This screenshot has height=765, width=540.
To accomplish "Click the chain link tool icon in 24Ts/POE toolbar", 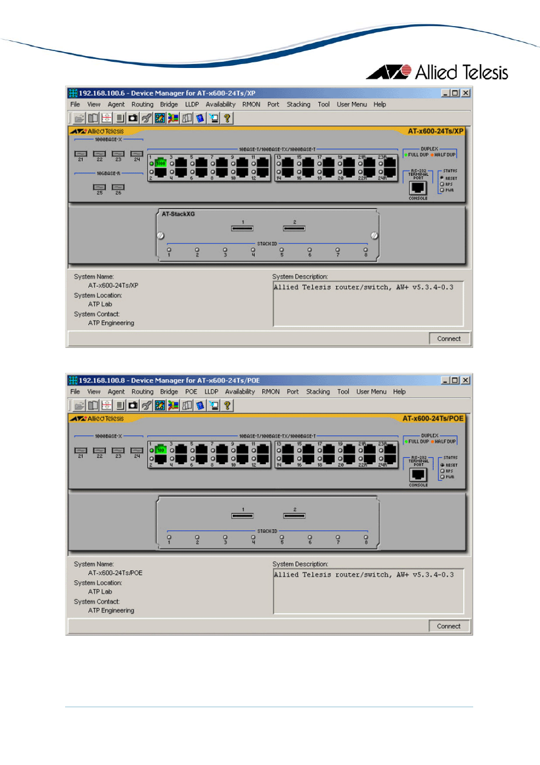I will [x=147, y=405].
